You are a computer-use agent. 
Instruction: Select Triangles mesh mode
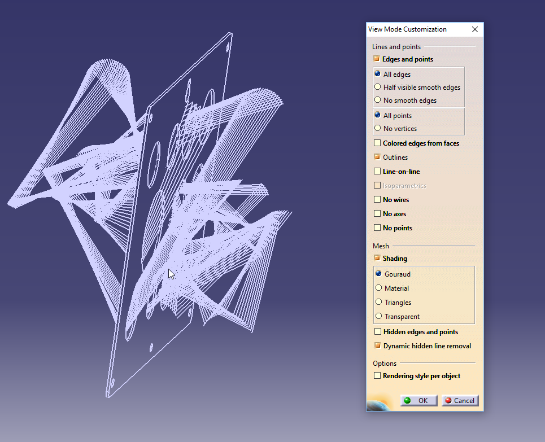(379, 302)
